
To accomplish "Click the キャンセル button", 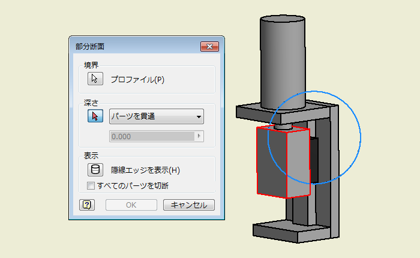I will (189, 205).
